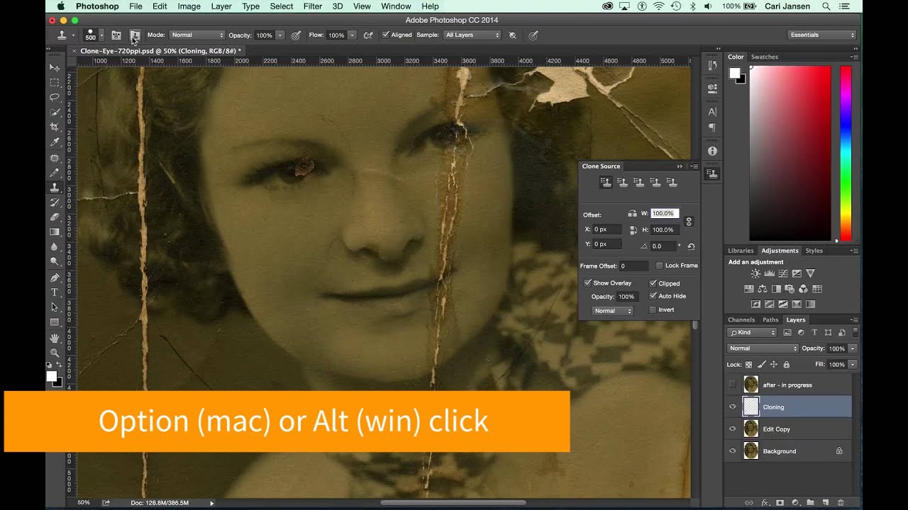Show the 'after - in progress' layer
908x510 pixels.
pos(733,385)
